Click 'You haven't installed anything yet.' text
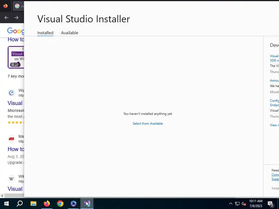 [x=148, y=114]
